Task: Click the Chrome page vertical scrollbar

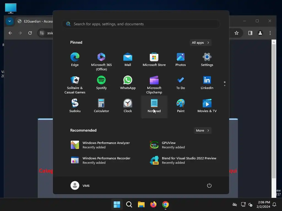Action: 274,111
